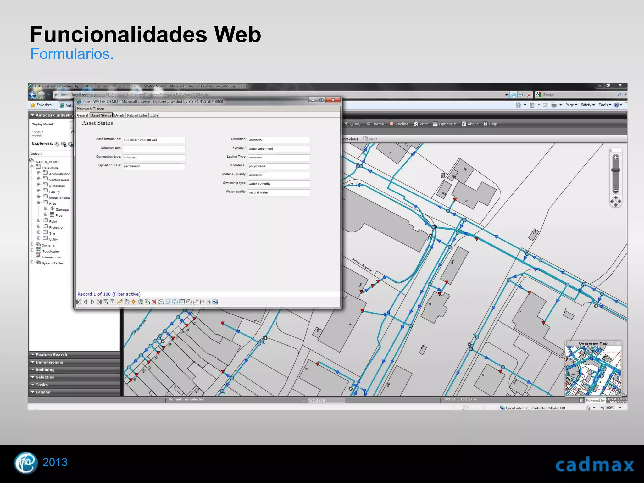
Task: Click the Date installation field
Action: (x=154, y=140)
